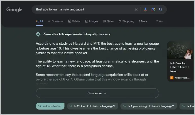
Task: Click the 'According to a study by Harvard' paragraph
Action: click(97, 48)
